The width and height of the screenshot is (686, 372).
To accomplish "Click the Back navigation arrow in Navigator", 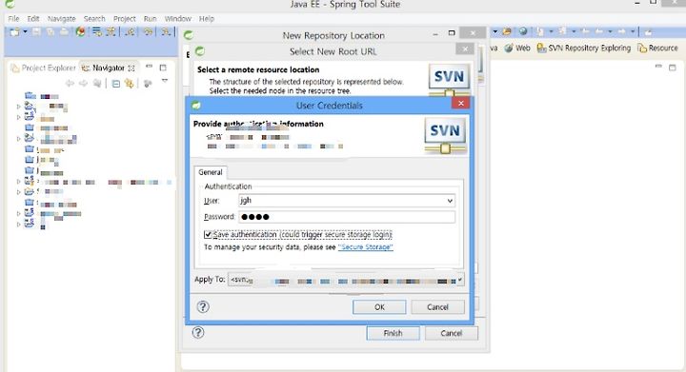I will tap(70, 83).
